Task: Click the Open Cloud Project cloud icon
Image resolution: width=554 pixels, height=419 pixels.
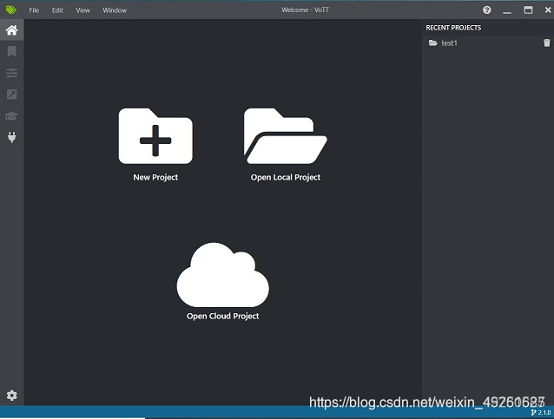Action: (x=223, y=275)
